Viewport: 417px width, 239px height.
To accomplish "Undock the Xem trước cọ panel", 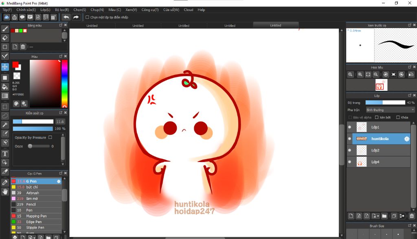I will (x=410, y=25).
